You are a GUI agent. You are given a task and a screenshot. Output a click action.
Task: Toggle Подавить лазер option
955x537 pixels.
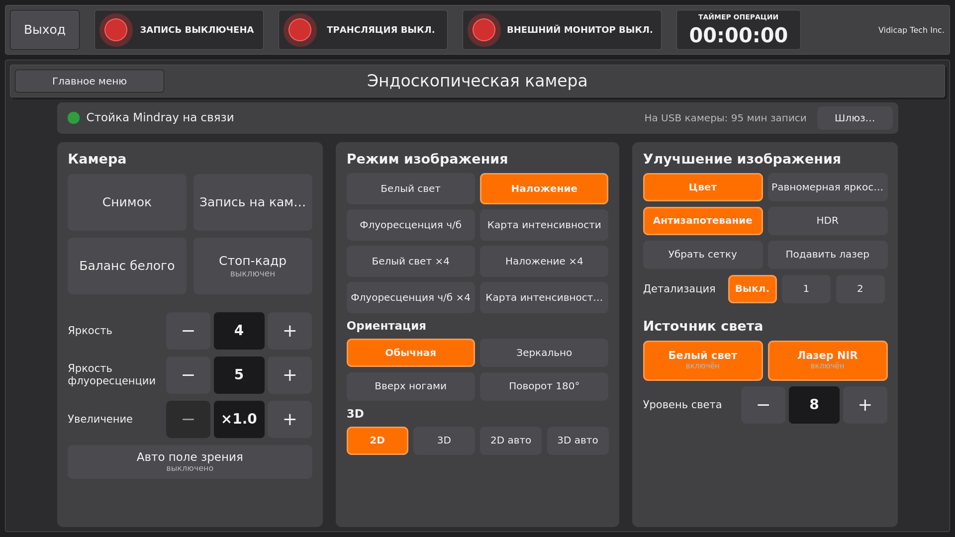(828, 255)
